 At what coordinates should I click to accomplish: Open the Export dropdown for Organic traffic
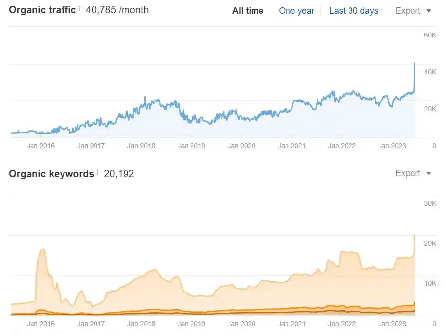pyautogui.click(x=413, y=11)
